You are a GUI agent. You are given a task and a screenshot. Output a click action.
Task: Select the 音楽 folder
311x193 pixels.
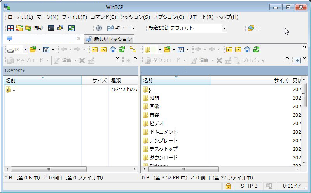154,115
